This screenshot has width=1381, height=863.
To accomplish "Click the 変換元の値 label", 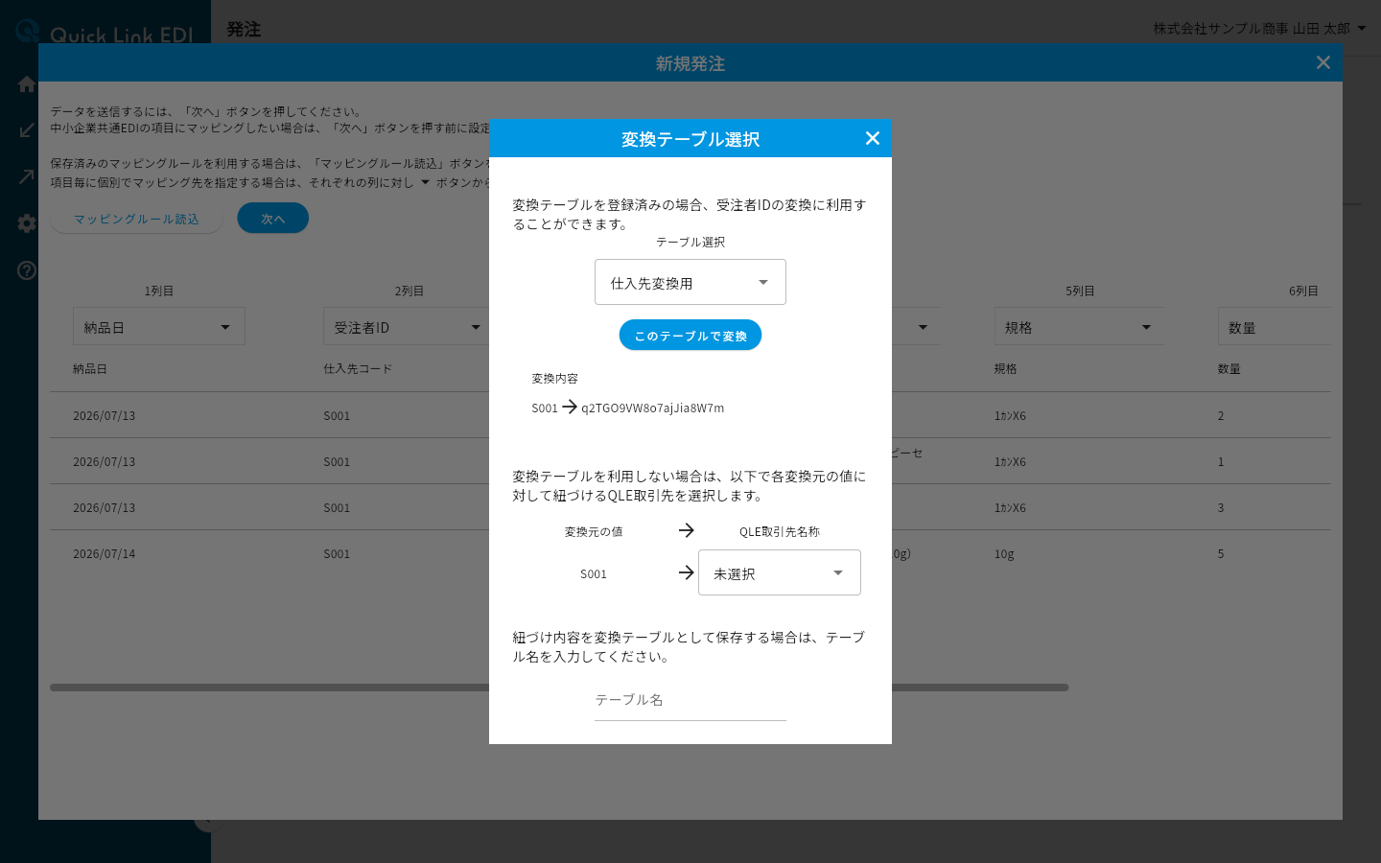I will (x=594, y=531).
